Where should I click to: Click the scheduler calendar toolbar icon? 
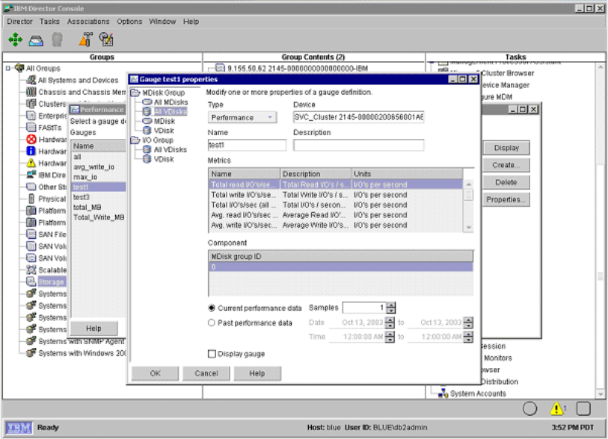[106, 39]
